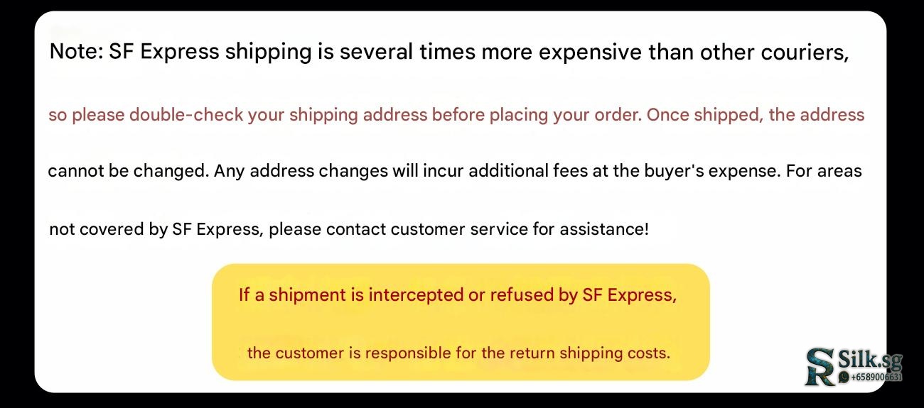
Task: Click "SF Express," inside the yellow box
Action: pos(629,295)
